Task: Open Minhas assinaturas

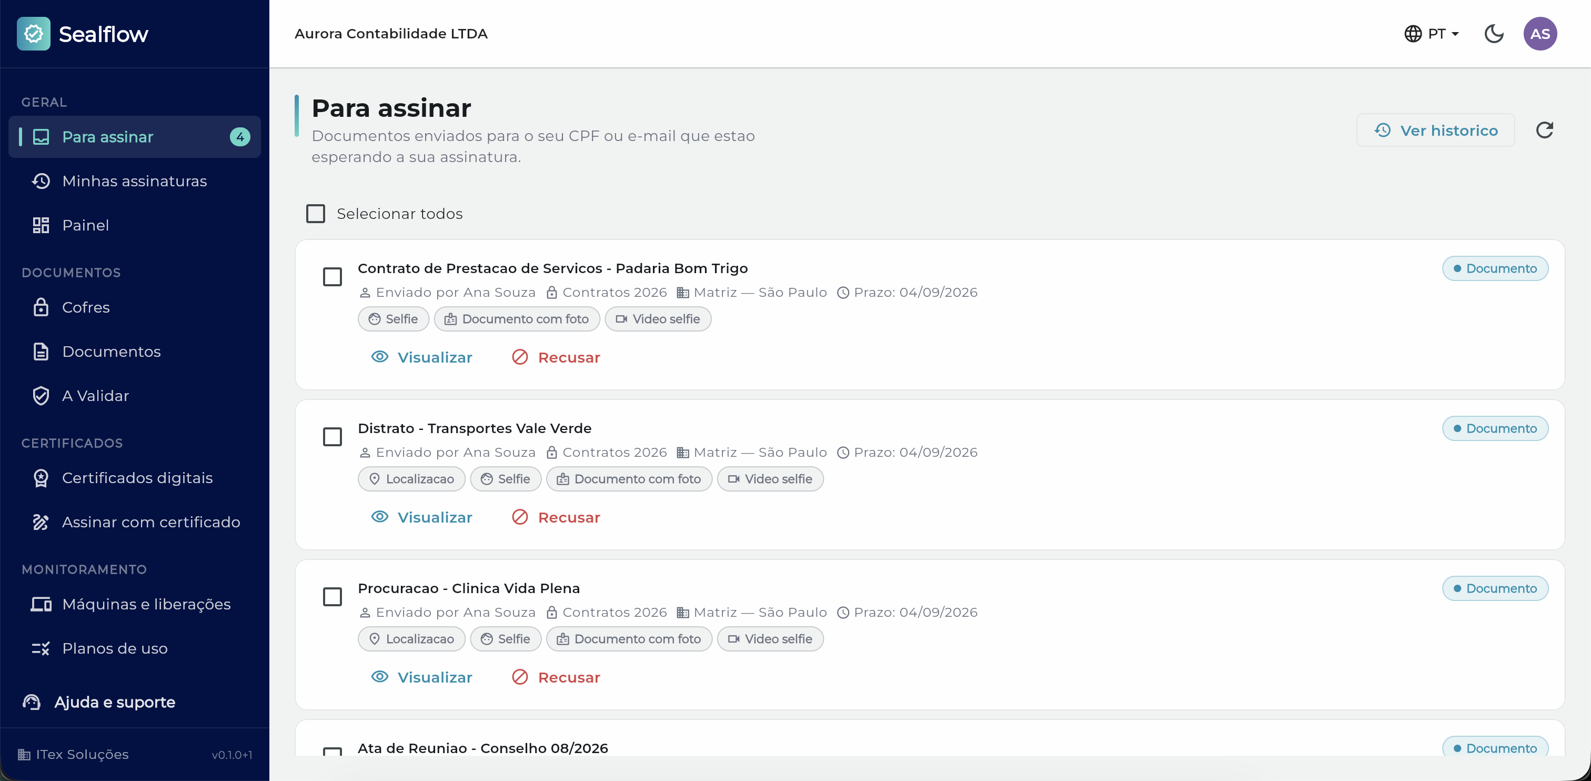Action: [x=135, y=181]
